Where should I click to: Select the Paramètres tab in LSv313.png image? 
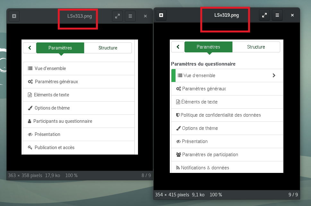(x=60, y=48)
